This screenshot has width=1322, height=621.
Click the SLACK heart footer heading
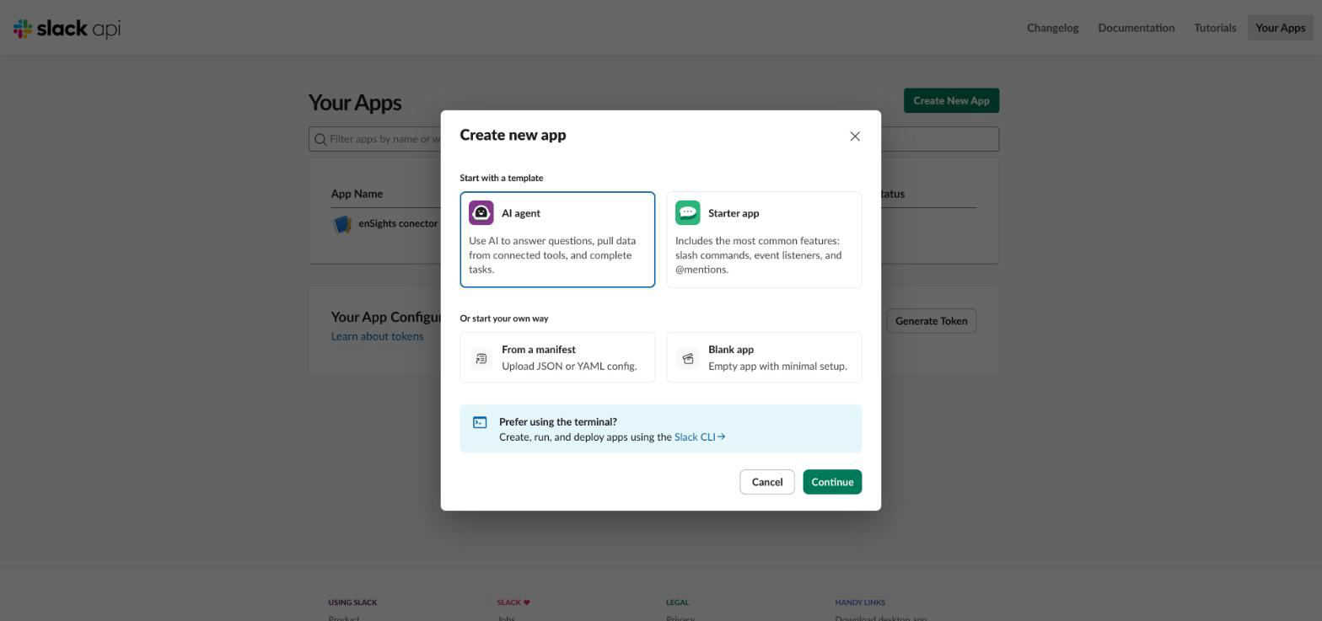point(513,602)
